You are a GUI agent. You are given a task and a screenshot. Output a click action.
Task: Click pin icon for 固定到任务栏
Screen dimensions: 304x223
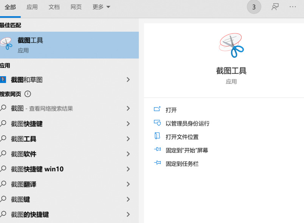(157, 163)
